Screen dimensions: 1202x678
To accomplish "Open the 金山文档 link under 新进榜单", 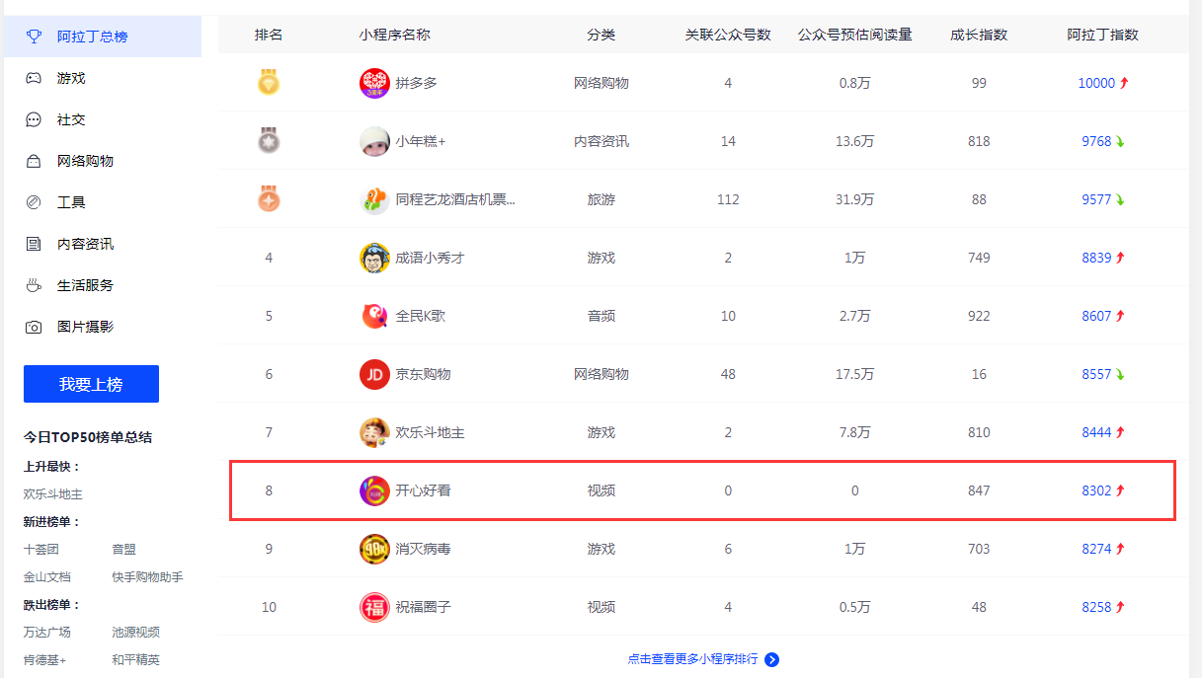I will (x=48, y=577).
